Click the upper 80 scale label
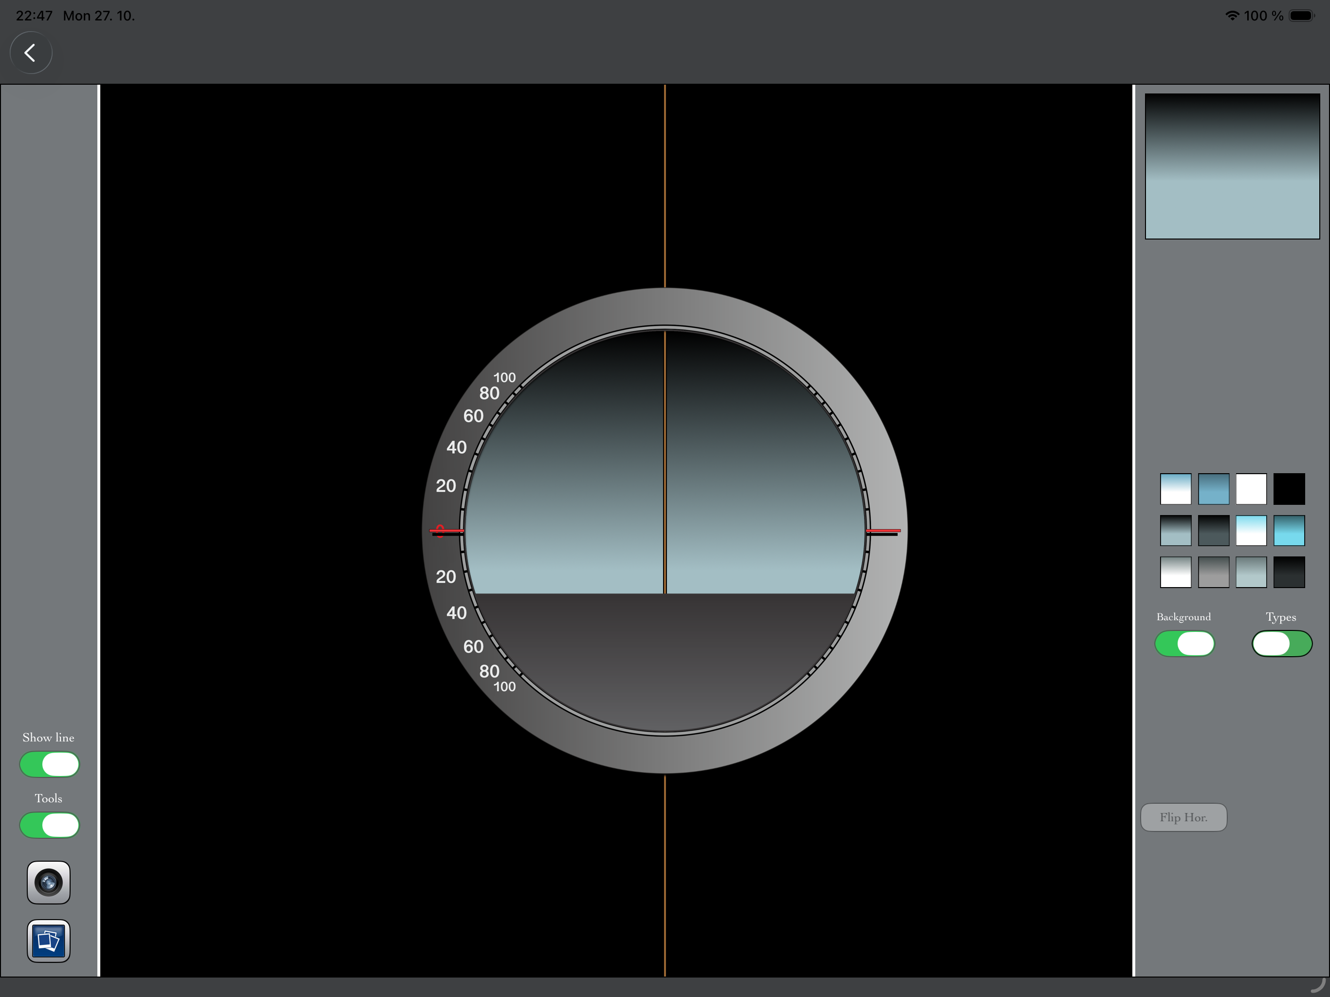 489,393
